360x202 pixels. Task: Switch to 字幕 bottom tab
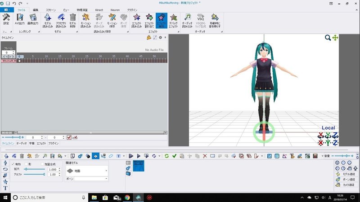point(31,143)
